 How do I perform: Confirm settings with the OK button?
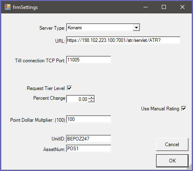[x=172, y=161]
